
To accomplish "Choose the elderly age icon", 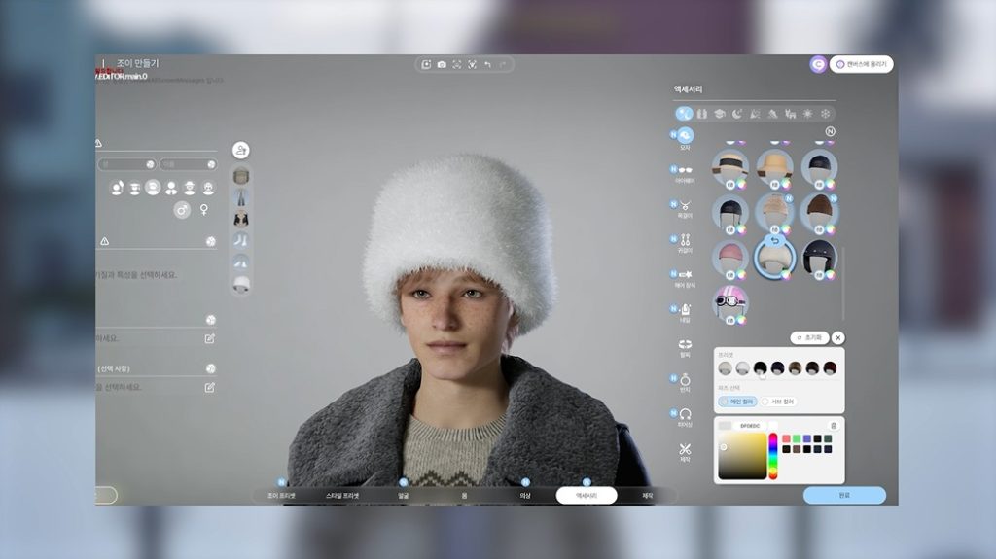I will (x=208, y=188).
